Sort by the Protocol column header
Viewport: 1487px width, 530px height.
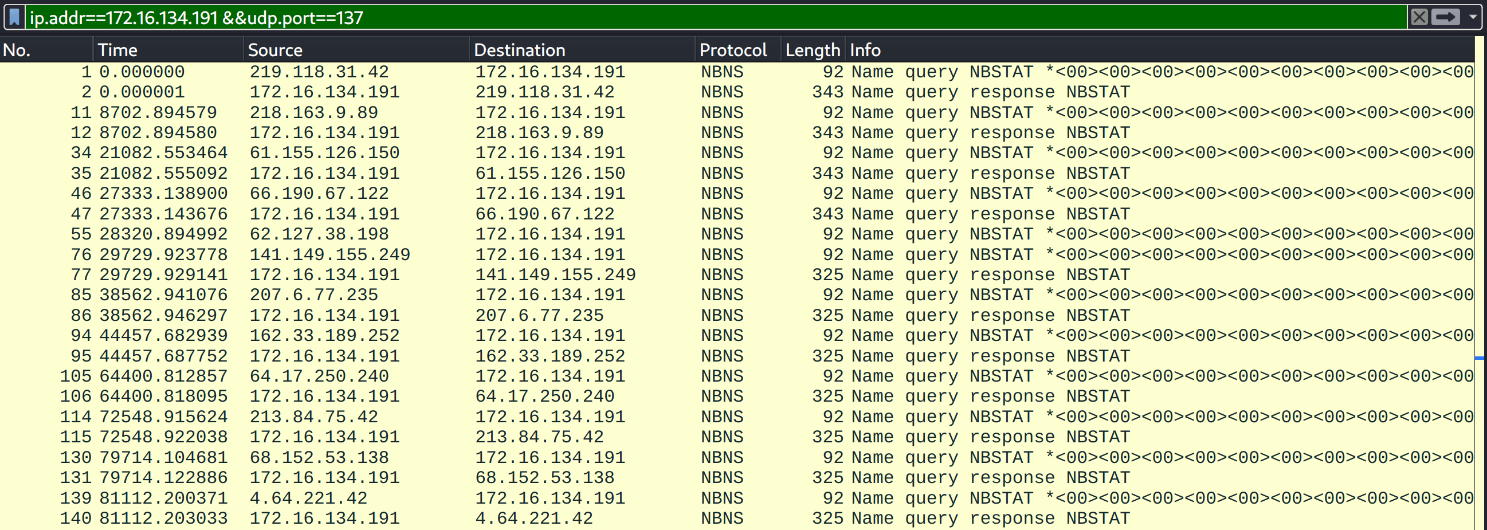point(737,50)
